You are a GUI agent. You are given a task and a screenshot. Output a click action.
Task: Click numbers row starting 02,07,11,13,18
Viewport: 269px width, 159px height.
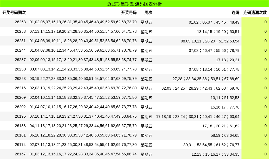coord(83,145)
